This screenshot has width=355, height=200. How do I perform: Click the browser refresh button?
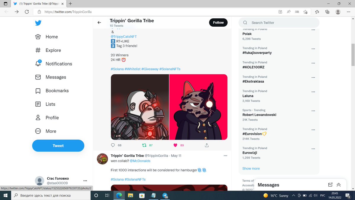pyautogui.click(x=27, y=12)
